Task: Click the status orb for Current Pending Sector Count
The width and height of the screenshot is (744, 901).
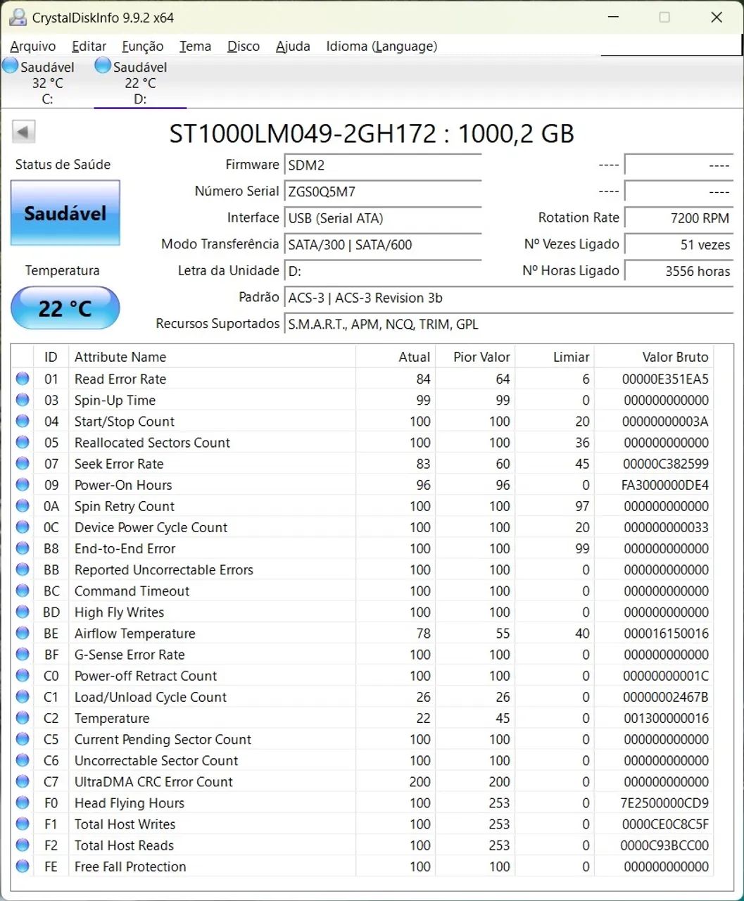Action: pyautogui.click(x=23, y=739)
